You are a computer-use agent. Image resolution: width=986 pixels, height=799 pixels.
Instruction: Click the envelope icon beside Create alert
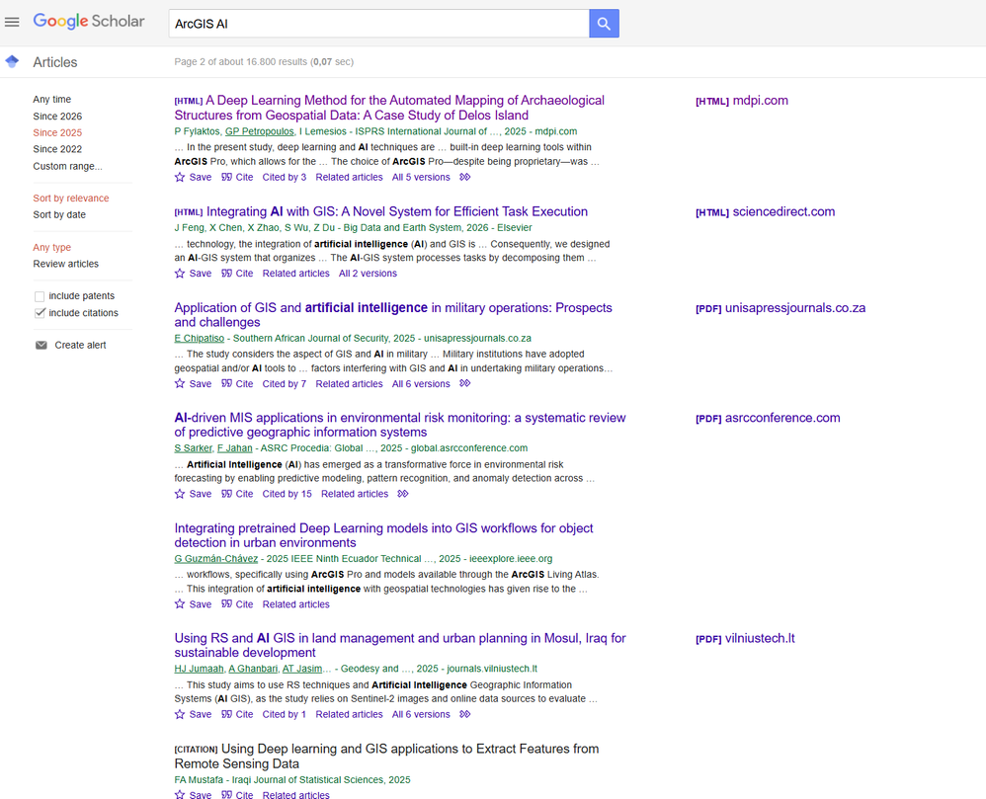click(41, 345)
